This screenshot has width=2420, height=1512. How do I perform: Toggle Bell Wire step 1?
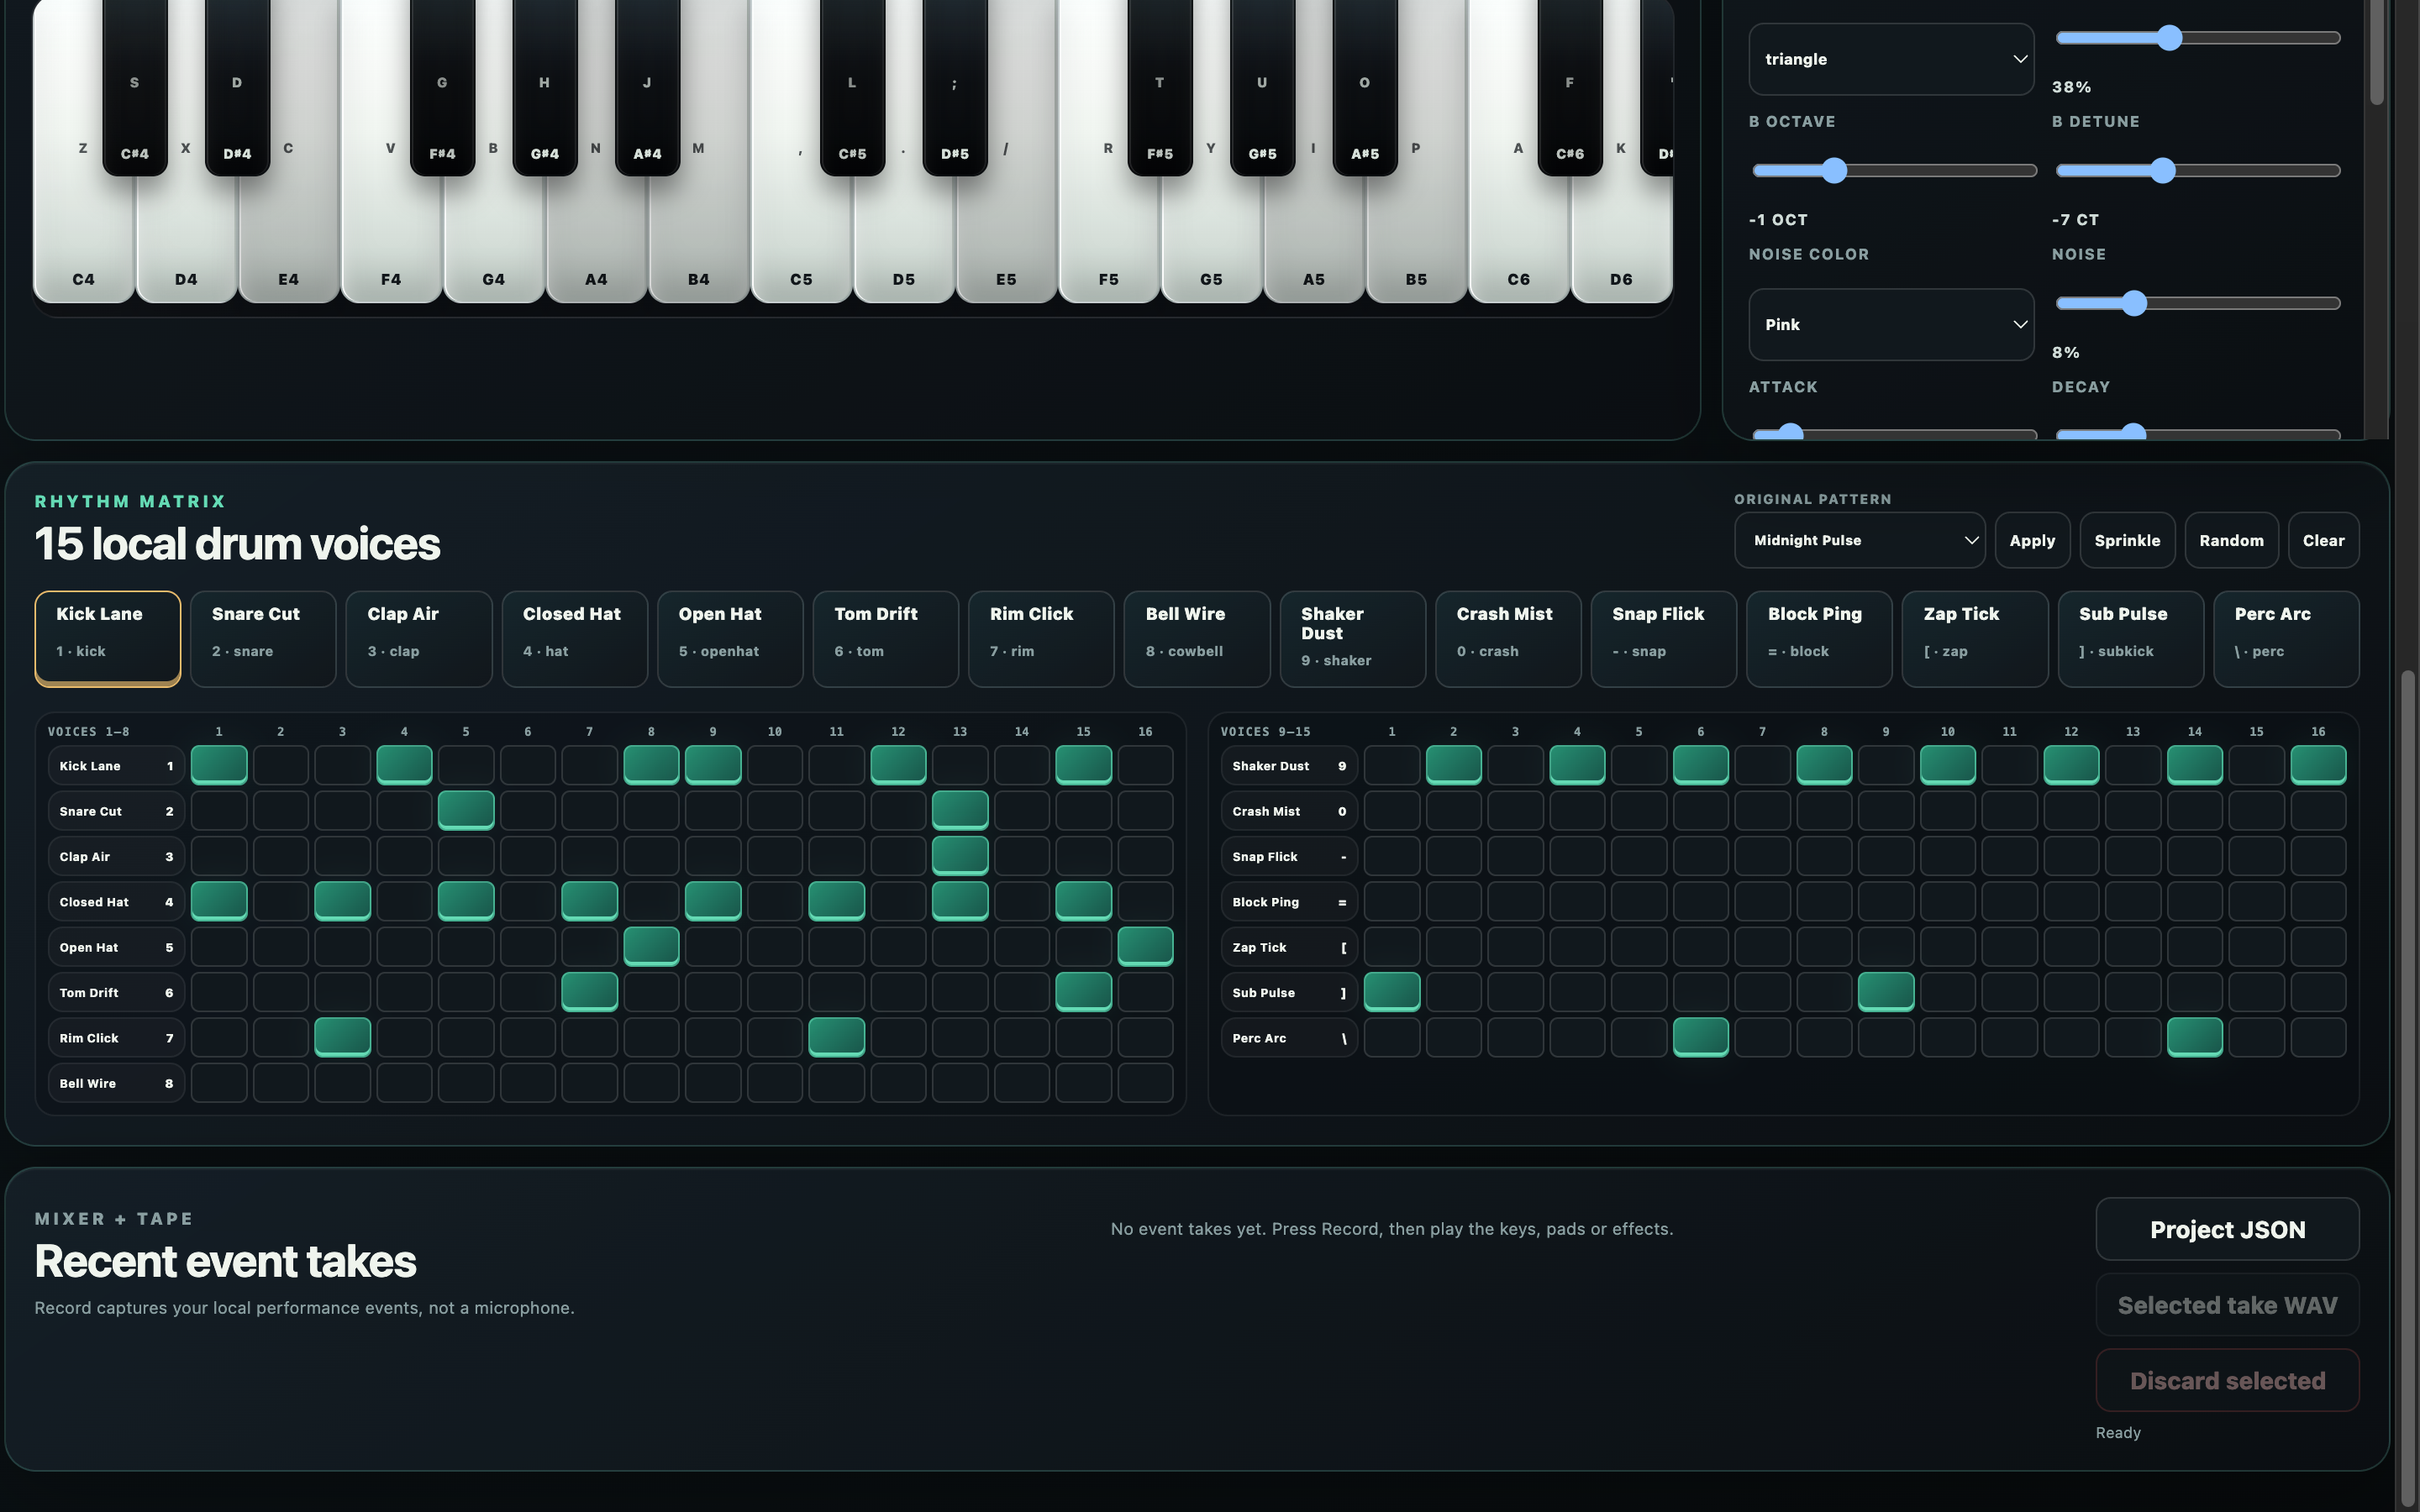tap(219, 1083)
